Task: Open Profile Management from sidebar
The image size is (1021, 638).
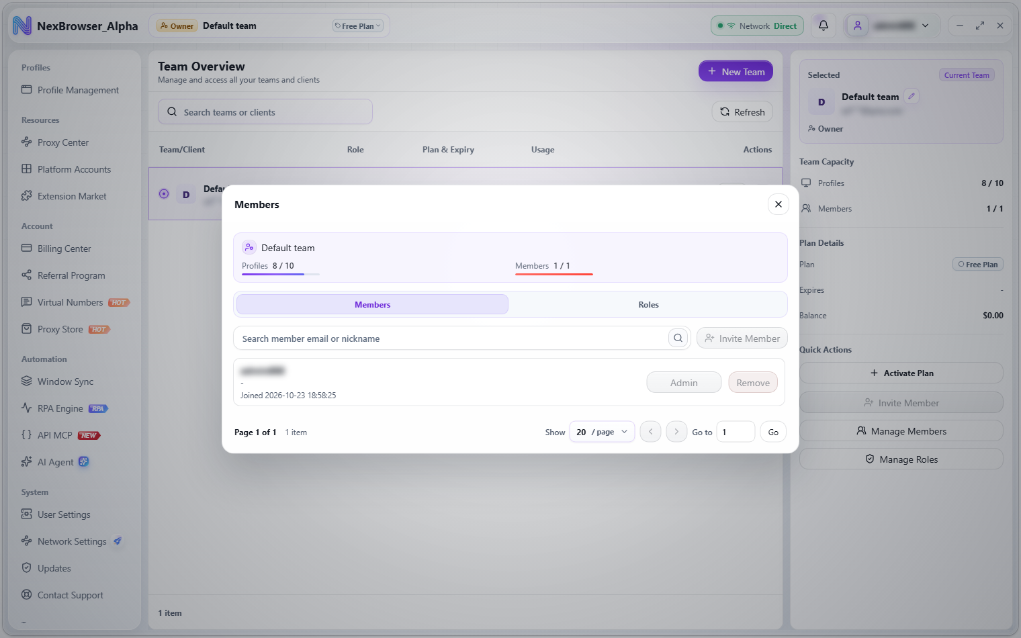Action: [x=70, y=90]
